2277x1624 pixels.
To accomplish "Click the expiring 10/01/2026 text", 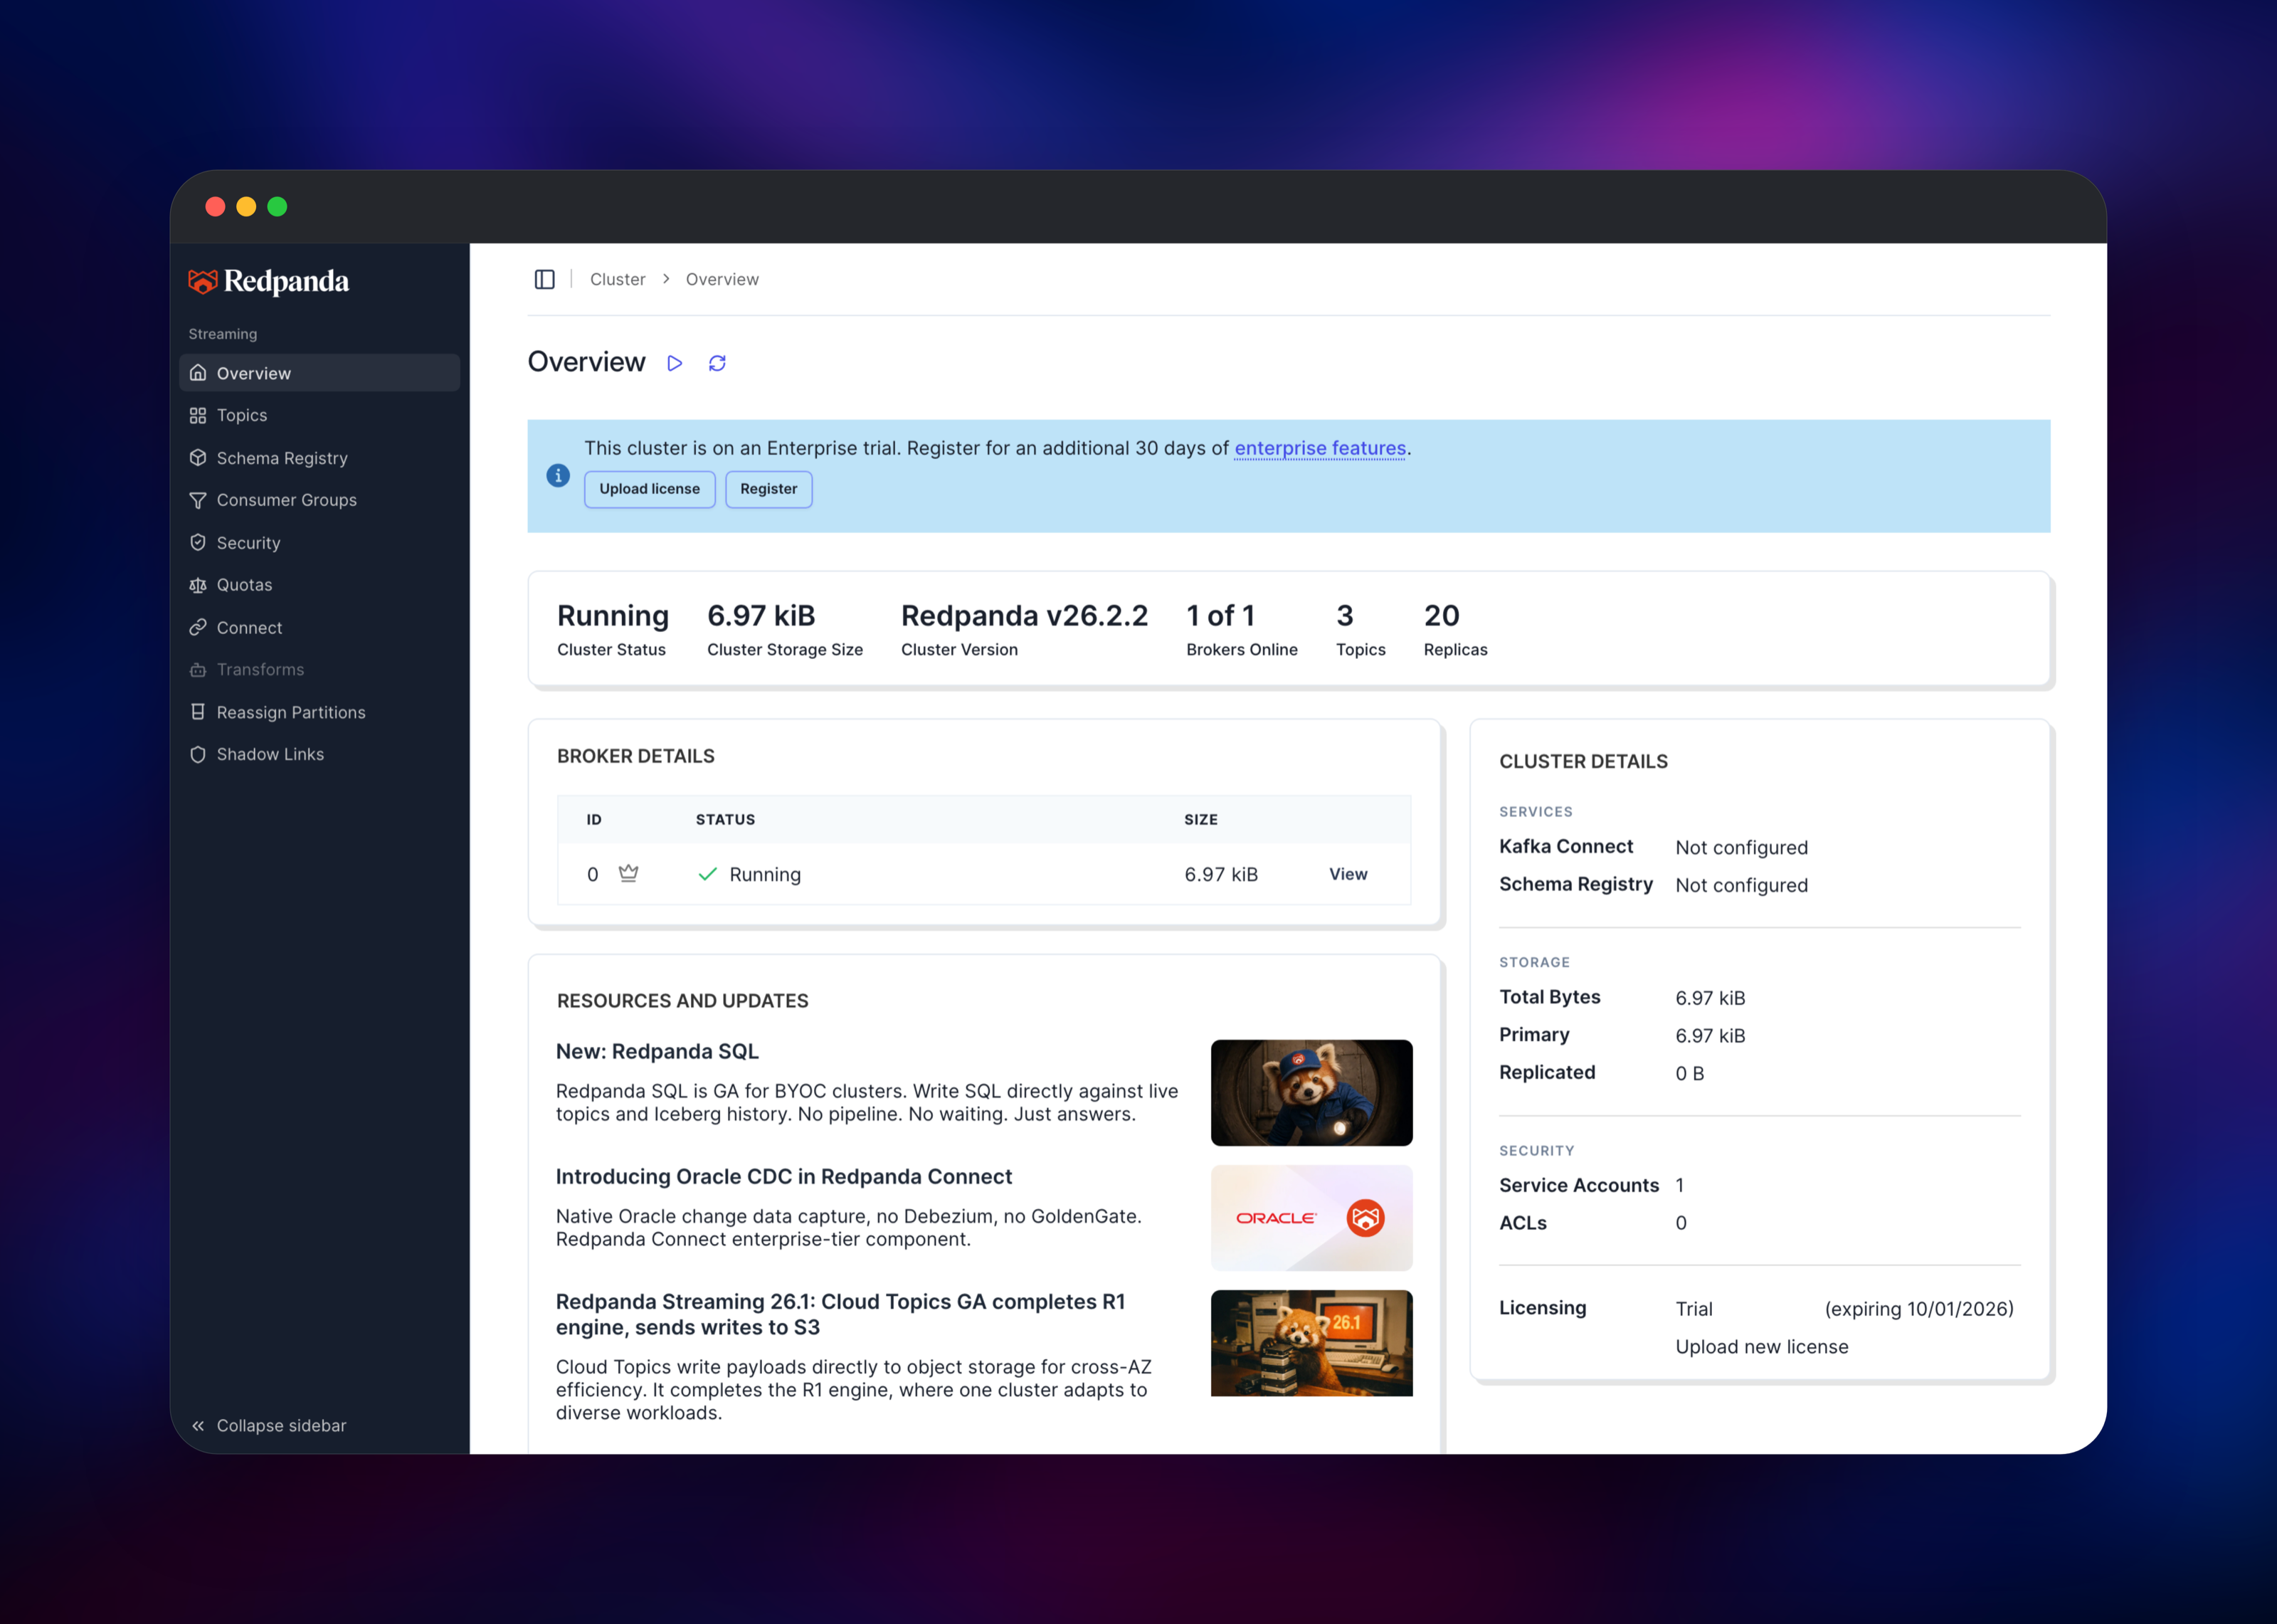I will [1919, 1309].
